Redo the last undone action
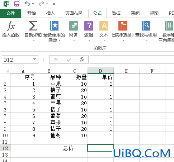Viewport: 174px width, 162px height. click(41, 4)
